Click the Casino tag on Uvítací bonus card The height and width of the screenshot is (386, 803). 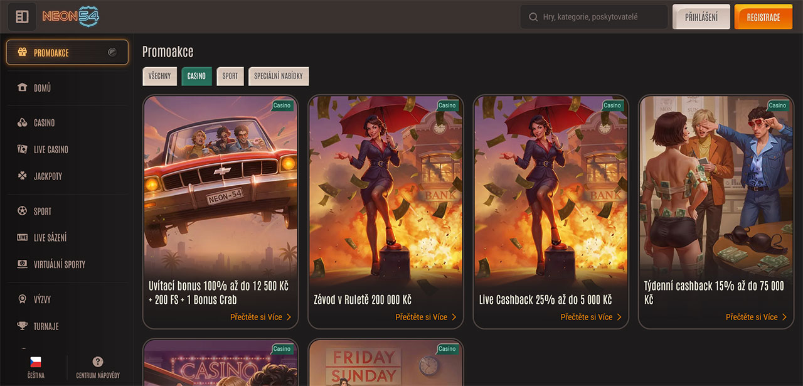(x=282, y=105)
